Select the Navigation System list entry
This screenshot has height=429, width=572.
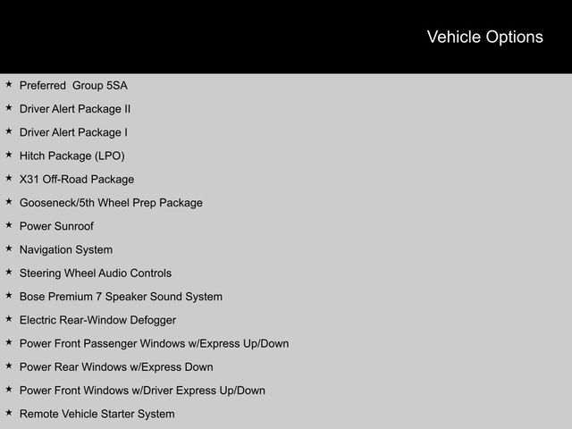[x=66, y=250]
